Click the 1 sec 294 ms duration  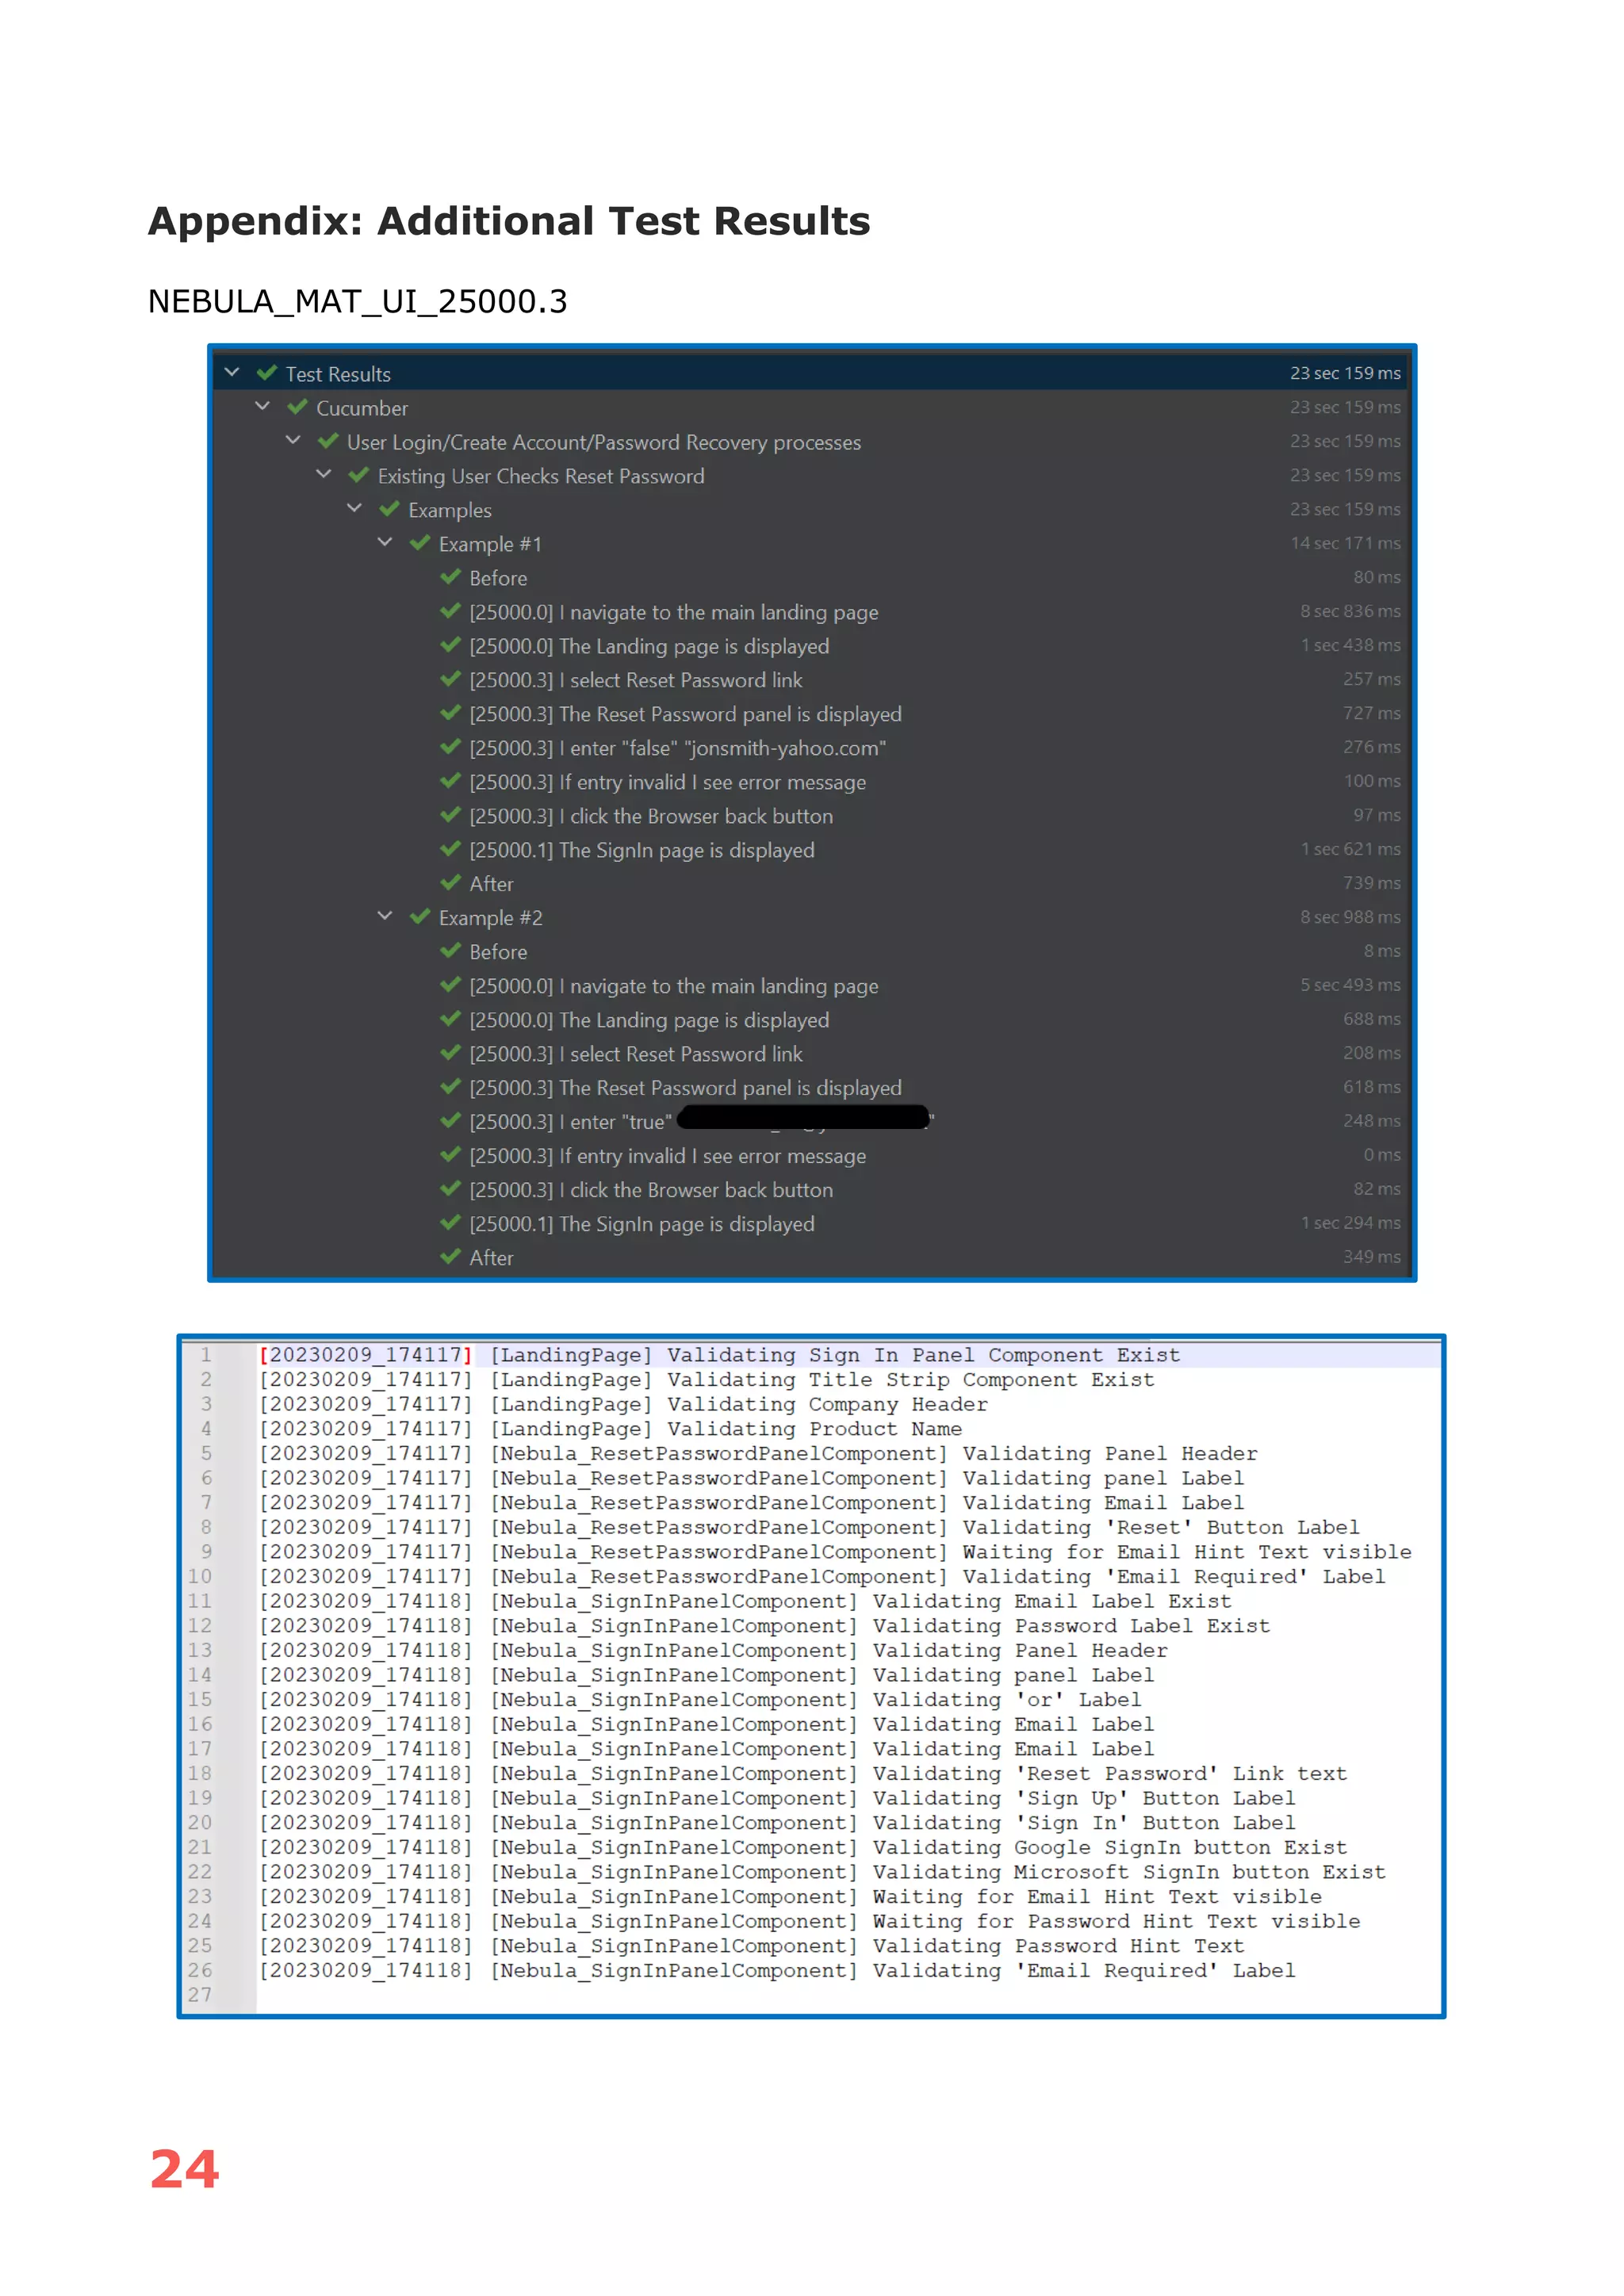click(1350, 1223)
